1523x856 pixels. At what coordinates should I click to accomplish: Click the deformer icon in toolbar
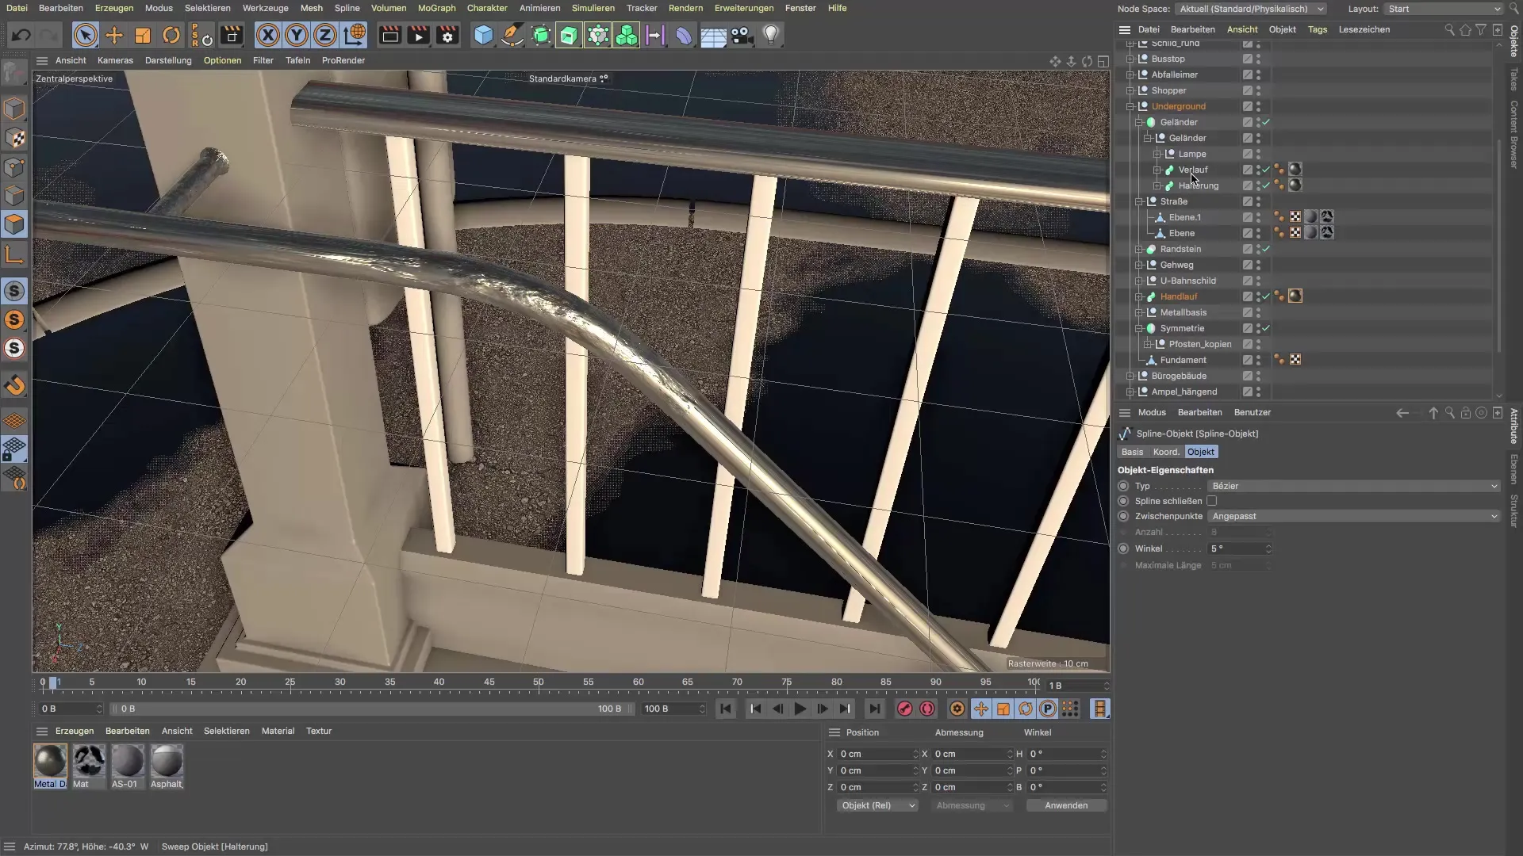[684, 35]
